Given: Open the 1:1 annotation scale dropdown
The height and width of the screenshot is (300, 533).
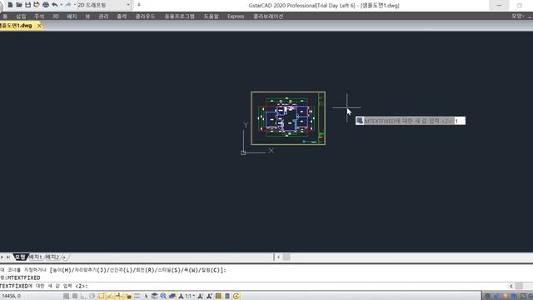Looking at the screenshot, I should [x=189, y=296].
